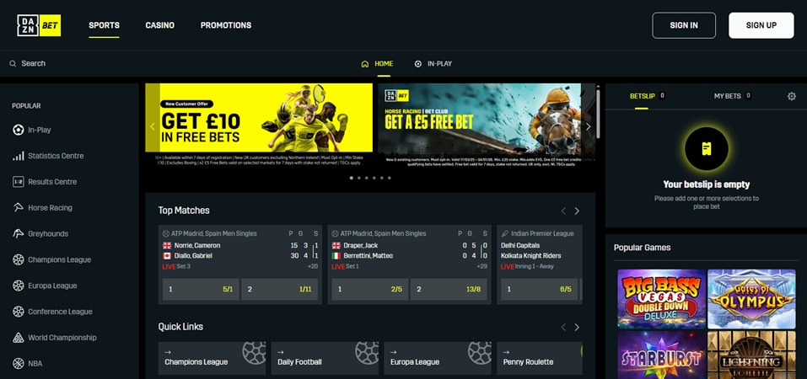
Task: Open the Penny Roulette quick link
Action: click(x=540, y=358)
